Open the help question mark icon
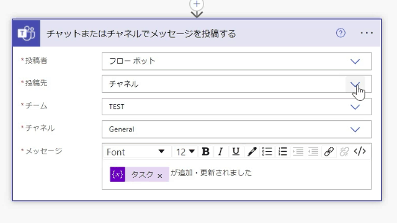This screenshot has height=223, width=397. 341,33
